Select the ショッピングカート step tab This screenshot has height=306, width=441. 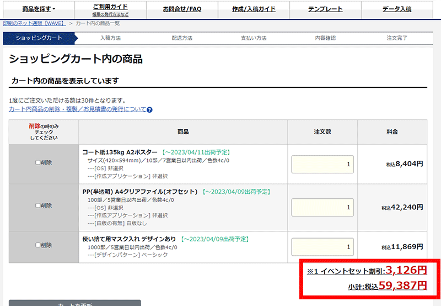(x=39, y=38)
